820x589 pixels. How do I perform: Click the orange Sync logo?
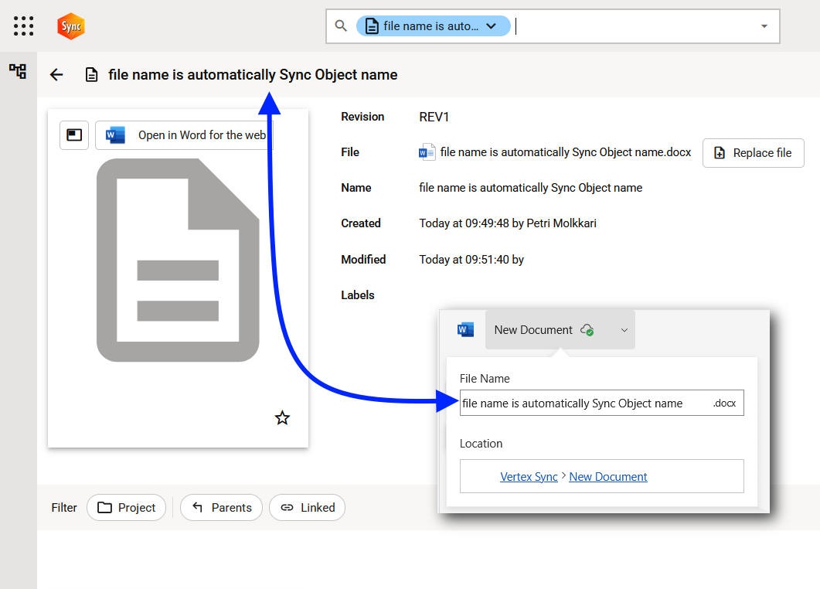(x=71, y=26)
